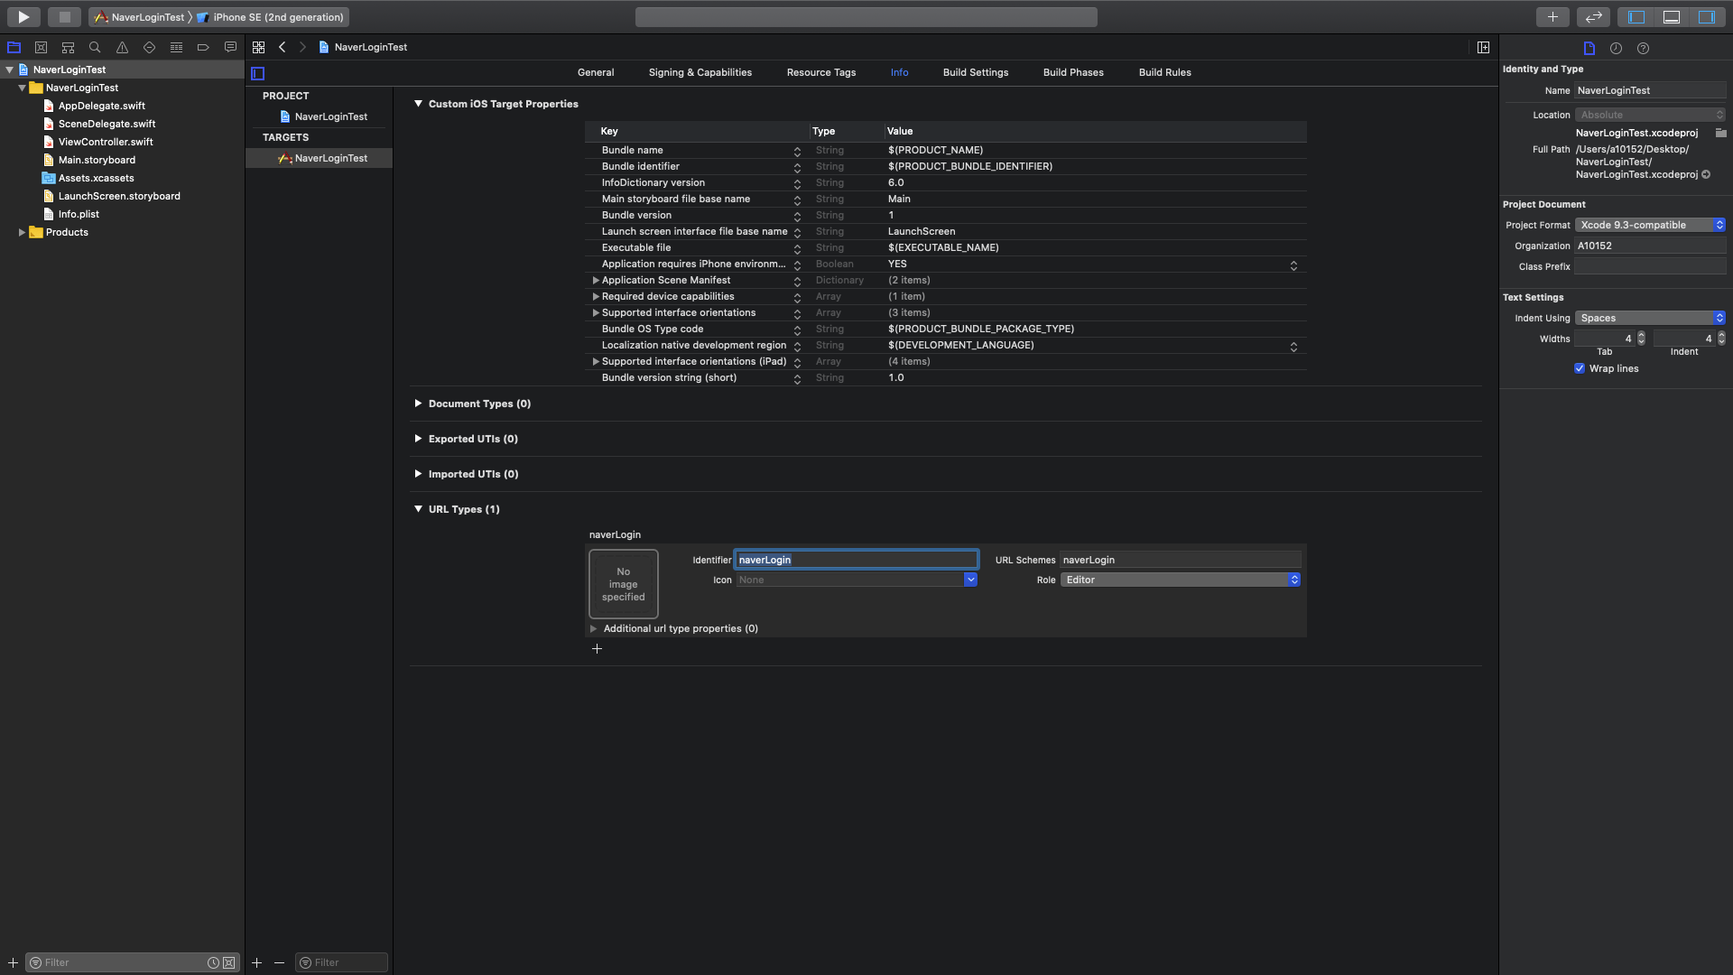Toggle the bottom debug area panel
The width and height of the screenshot is (1733, 975).
point(1671,16)
